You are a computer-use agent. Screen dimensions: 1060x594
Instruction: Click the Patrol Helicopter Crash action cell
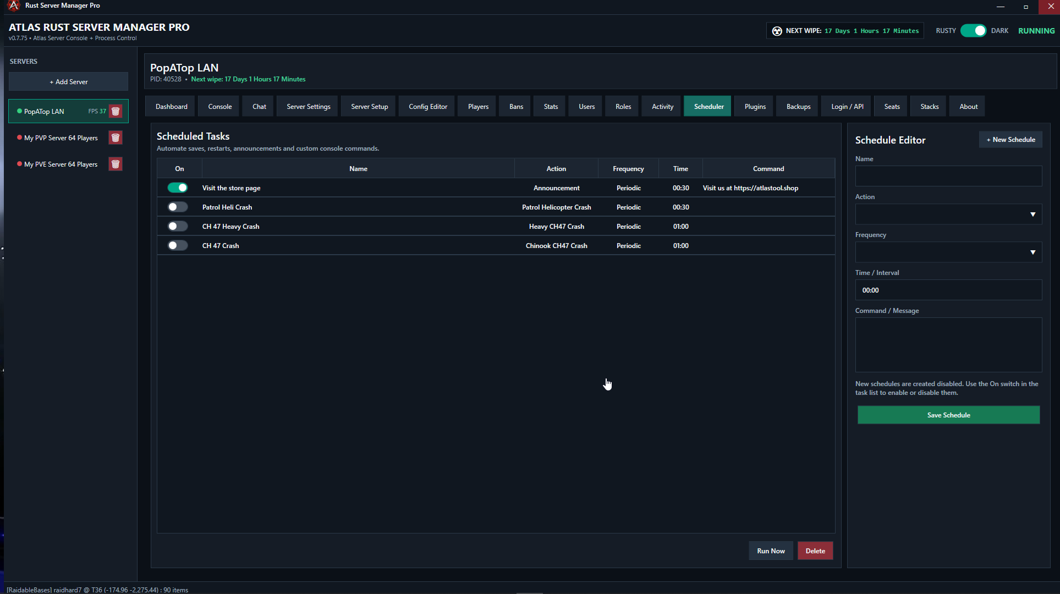coord(556,207)
